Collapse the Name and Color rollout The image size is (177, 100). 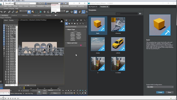click(x=66, y=43)
